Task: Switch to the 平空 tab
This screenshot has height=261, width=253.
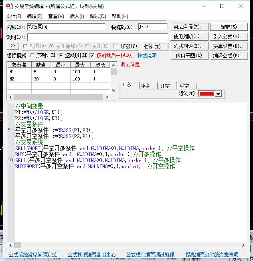Action: coord(186,86)
